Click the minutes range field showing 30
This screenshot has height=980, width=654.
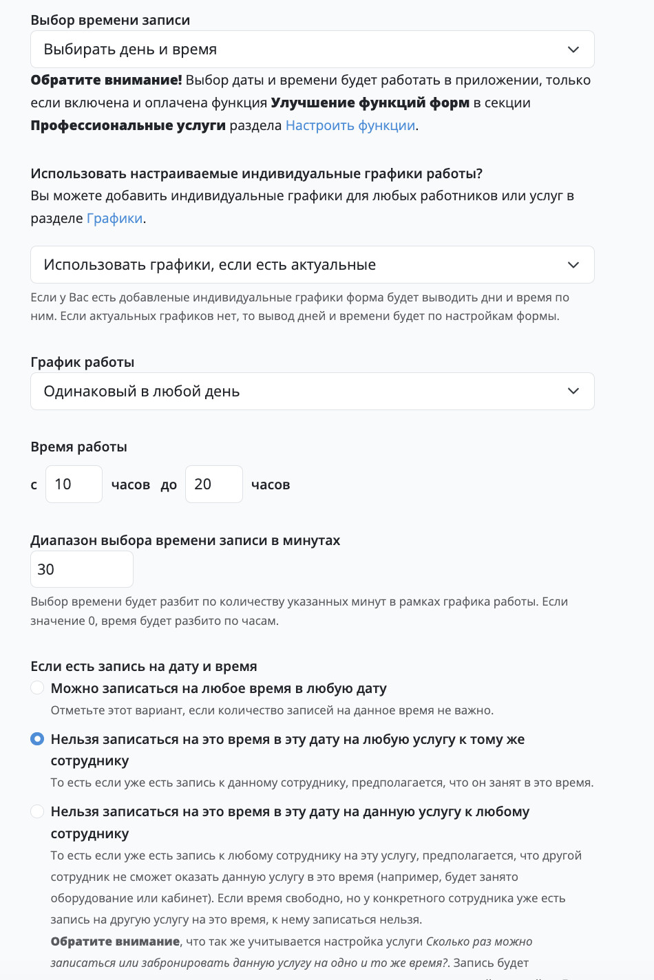tap(82, 569)
